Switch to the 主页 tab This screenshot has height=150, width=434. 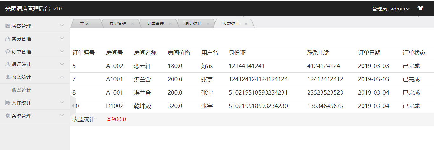84,24
